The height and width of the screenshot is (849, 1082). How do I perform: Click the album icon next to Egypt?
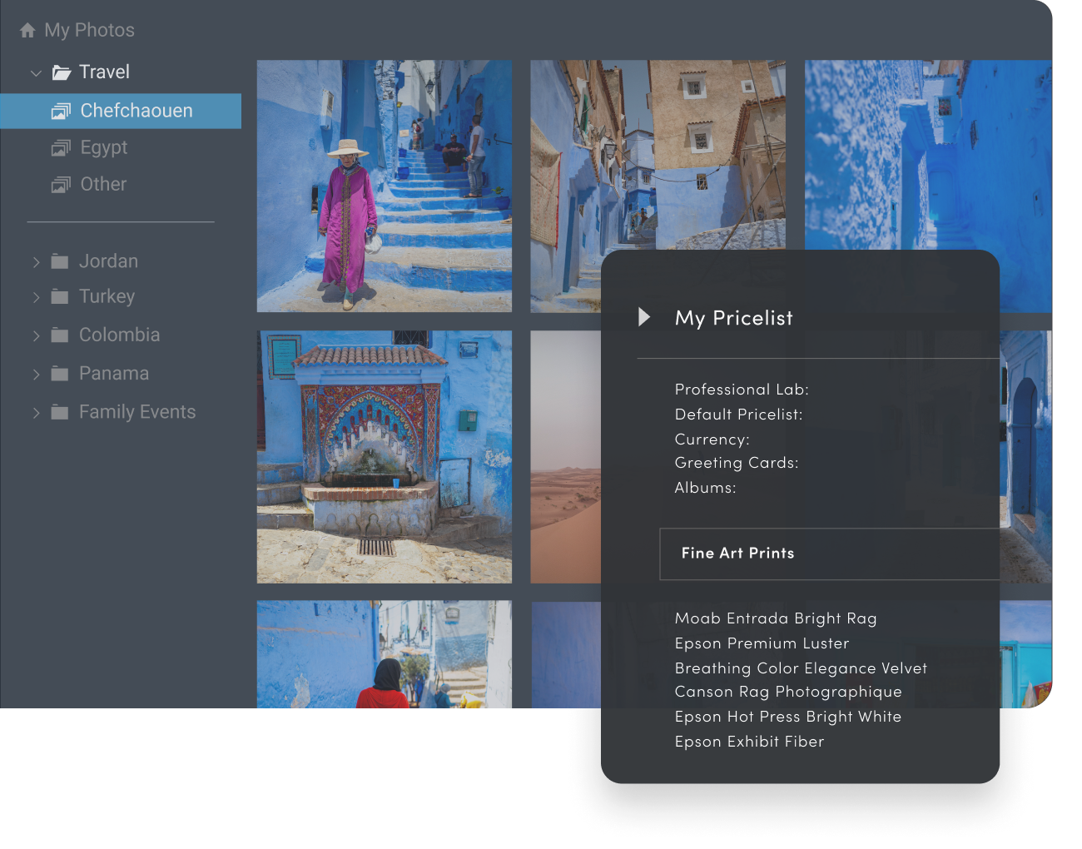click(x=62, y=147)
